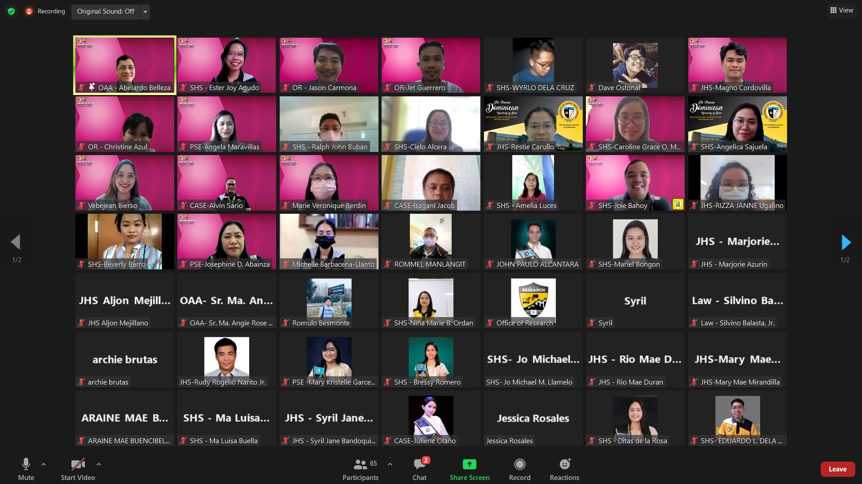Click the red Leave button
This screenshot has height=484, width=862.
pyautogui.click(x=837, y=469)
